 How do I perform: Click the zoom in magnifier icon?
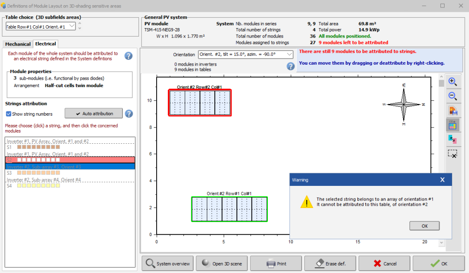[453, 81]
